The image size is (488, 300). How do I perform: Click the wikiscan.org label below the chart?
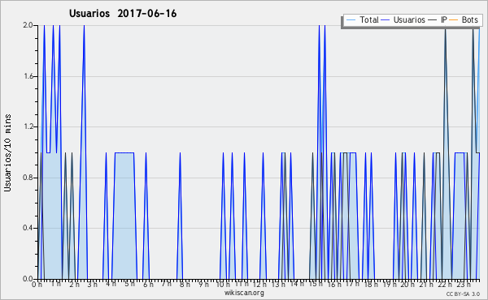(244, 293)
